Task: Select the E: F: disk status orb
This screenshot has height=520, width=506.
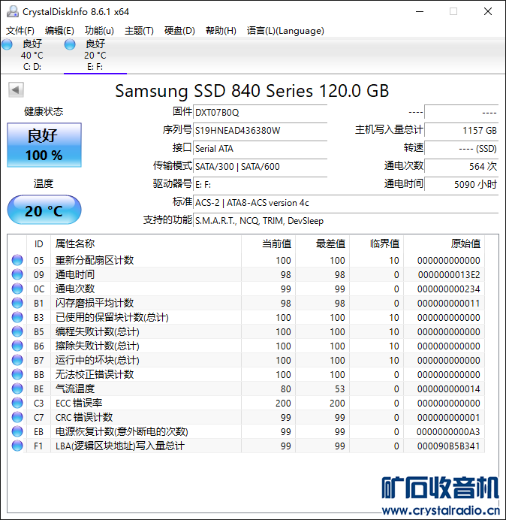Action: [70, 44]
